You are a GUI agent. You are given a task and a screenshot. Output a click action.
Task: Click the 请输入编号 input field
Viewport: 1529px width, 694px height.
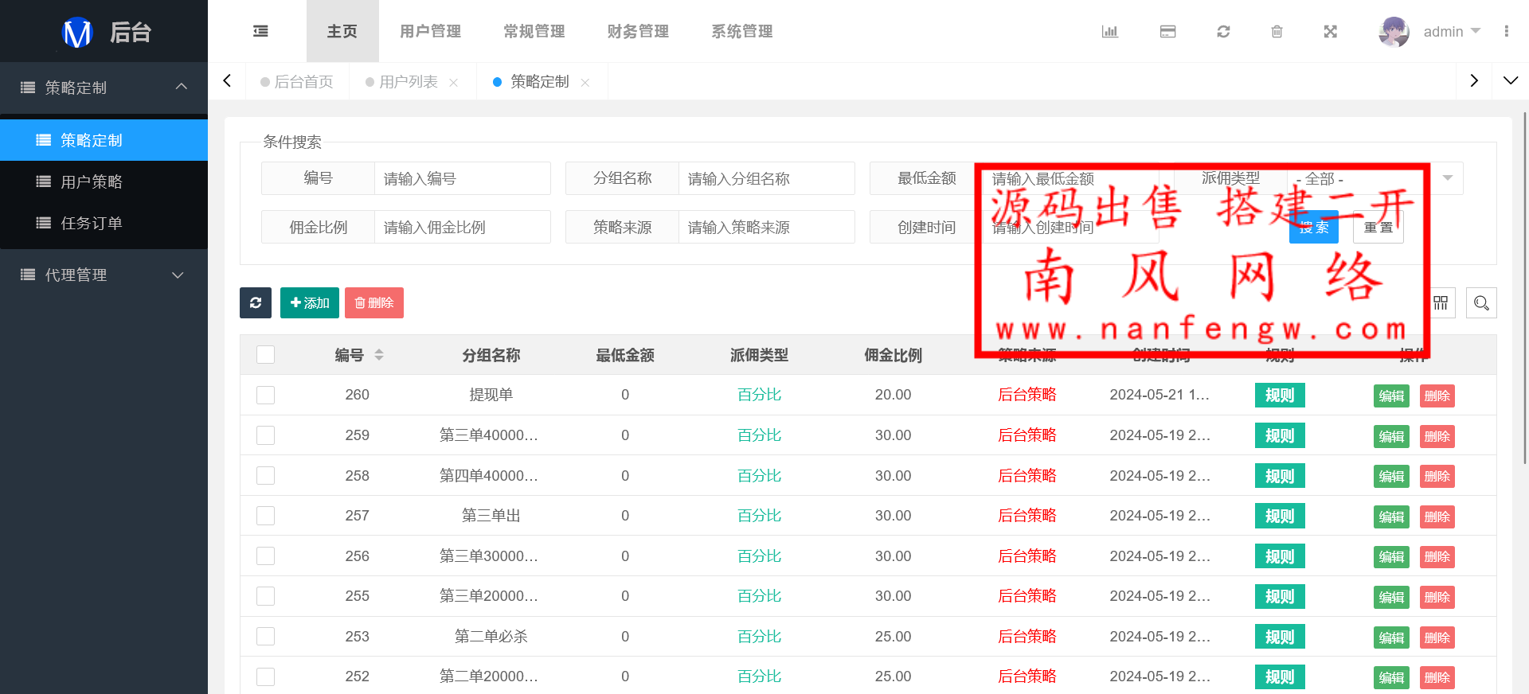tap(462, 179)
